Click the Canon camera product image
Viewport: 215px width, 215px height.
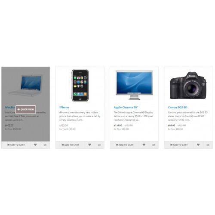click(x=188, y=86)
